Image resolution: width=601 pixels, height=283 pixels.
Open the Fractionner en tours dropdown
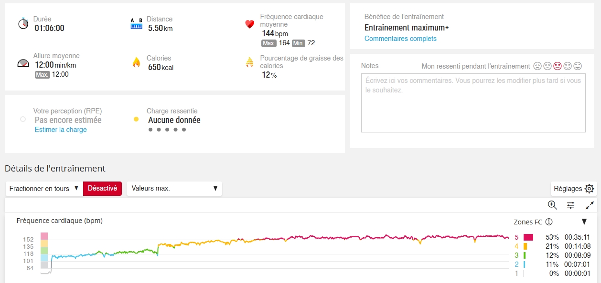(43, 188)
